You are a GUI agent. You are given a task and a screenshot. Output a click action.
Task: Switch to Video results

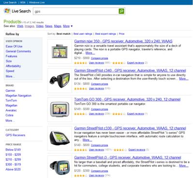pyautogui.click(x=40, y=26)
